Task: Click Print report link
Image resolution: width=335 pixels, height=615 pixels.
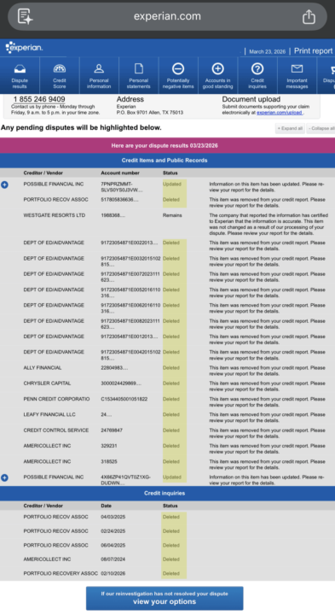Action: pyautogui.click(x=313, y=51)
